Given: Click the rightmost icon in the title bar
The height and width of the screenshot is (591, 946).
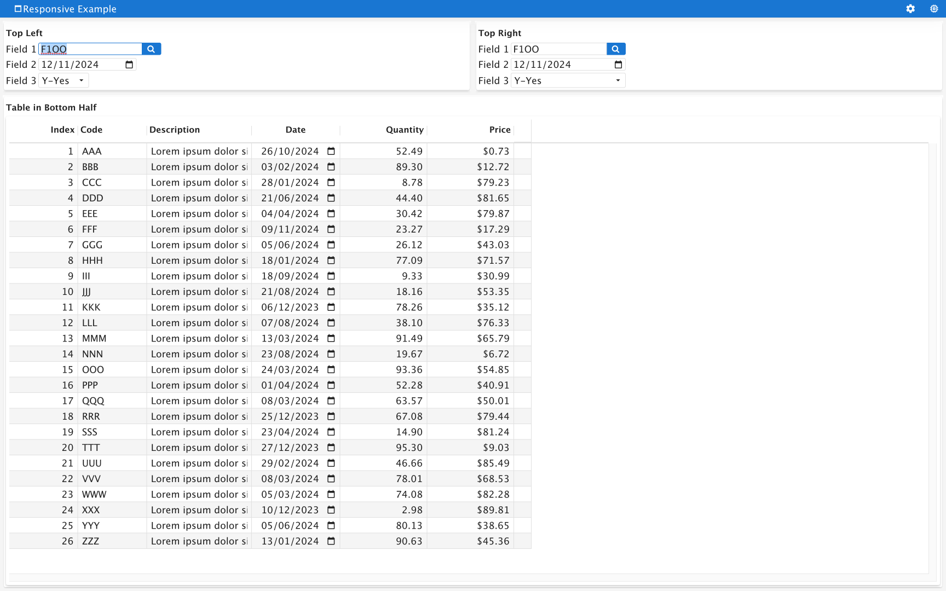Looking at the screenshot, I should coord(933,9).
